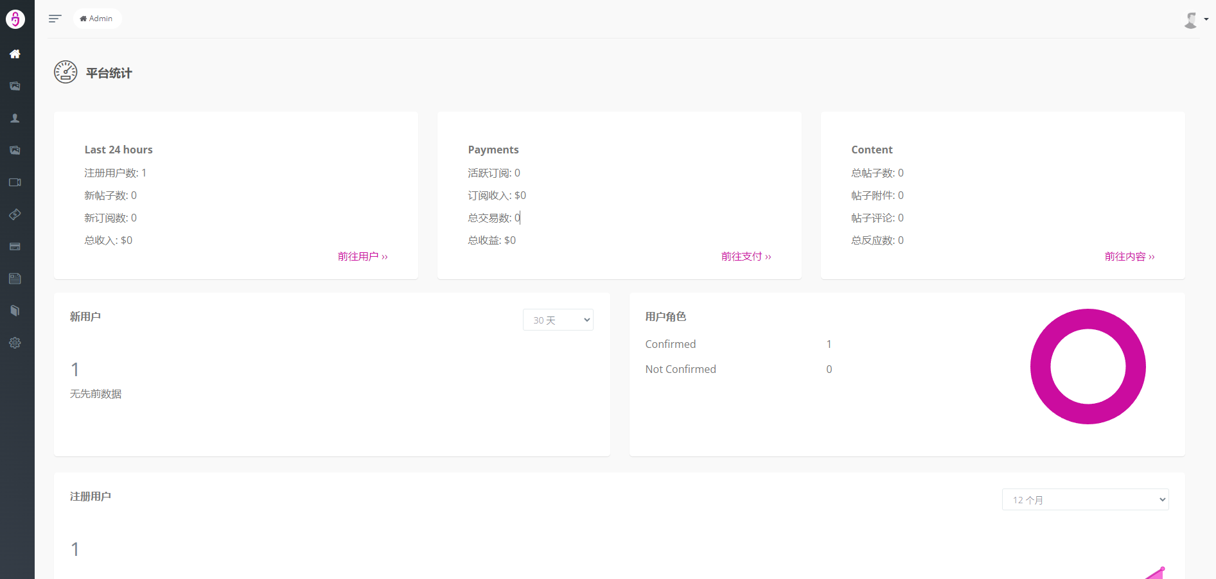Click the Confirmed user role row
1216x579 pixels.
point(671,344)
